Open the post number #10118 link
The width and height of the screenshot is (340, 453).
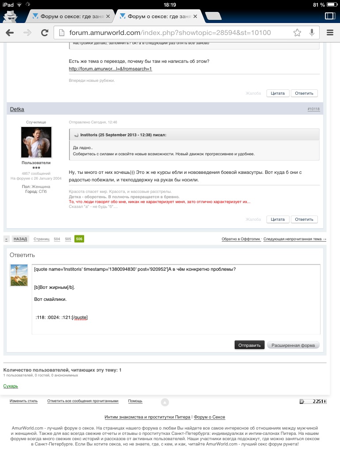[313, 109]
